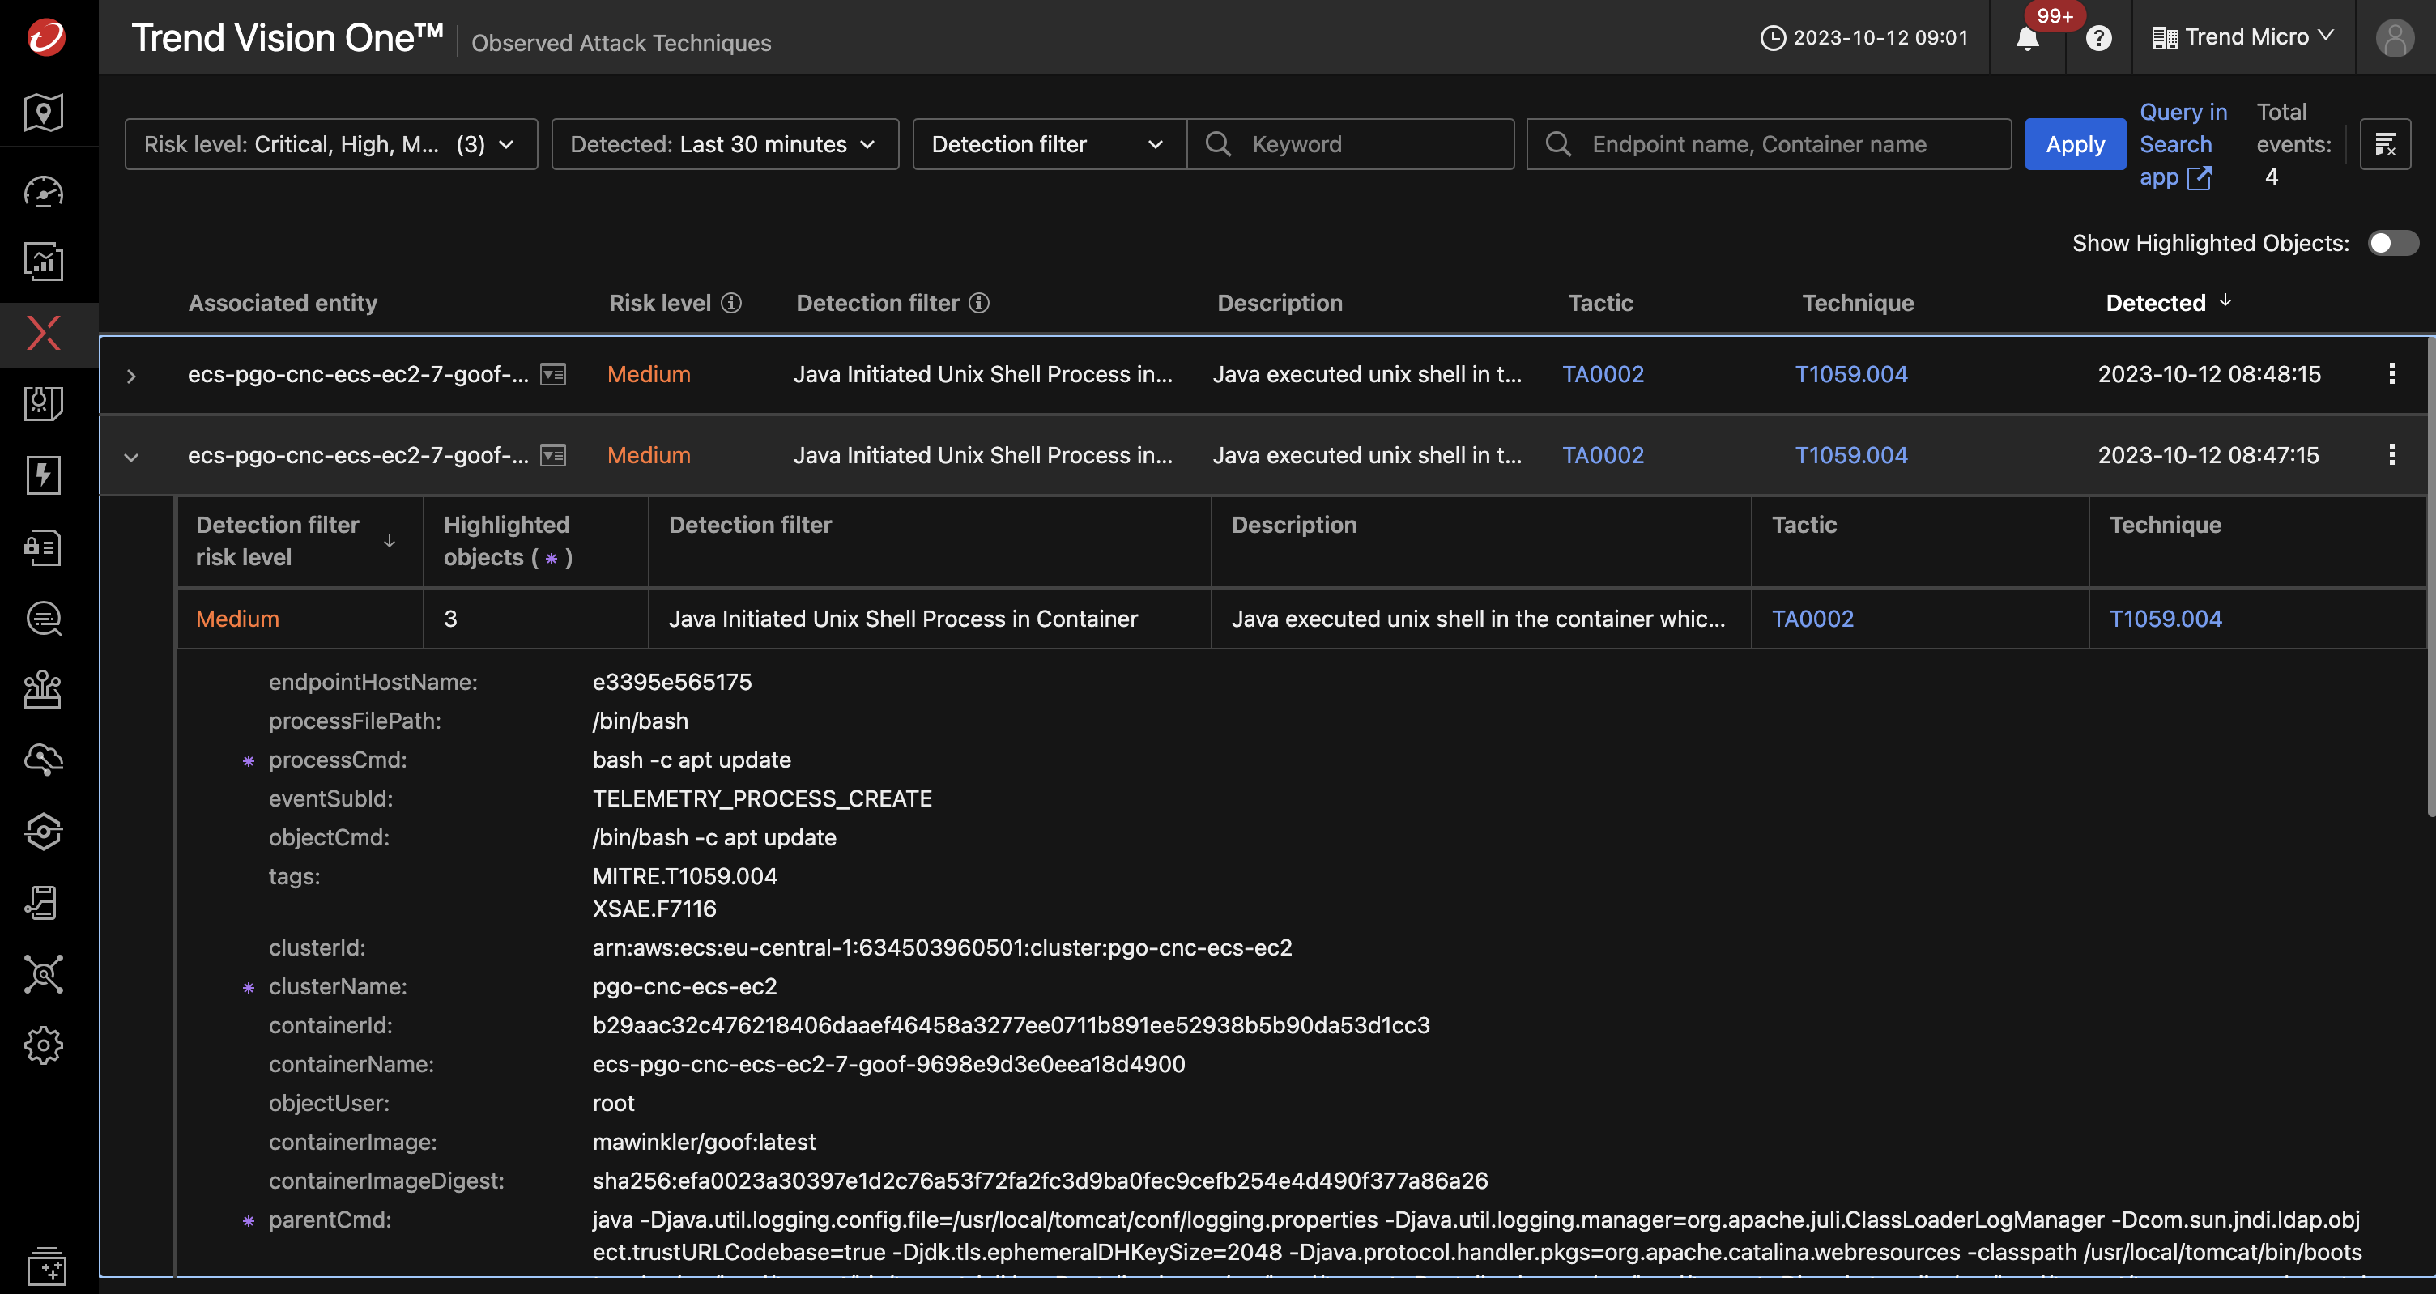The width and height of the screenshot is (2436, 1294).
Task: Collapse the 08:47:15 event row
Action: click(x=131, y=457)
